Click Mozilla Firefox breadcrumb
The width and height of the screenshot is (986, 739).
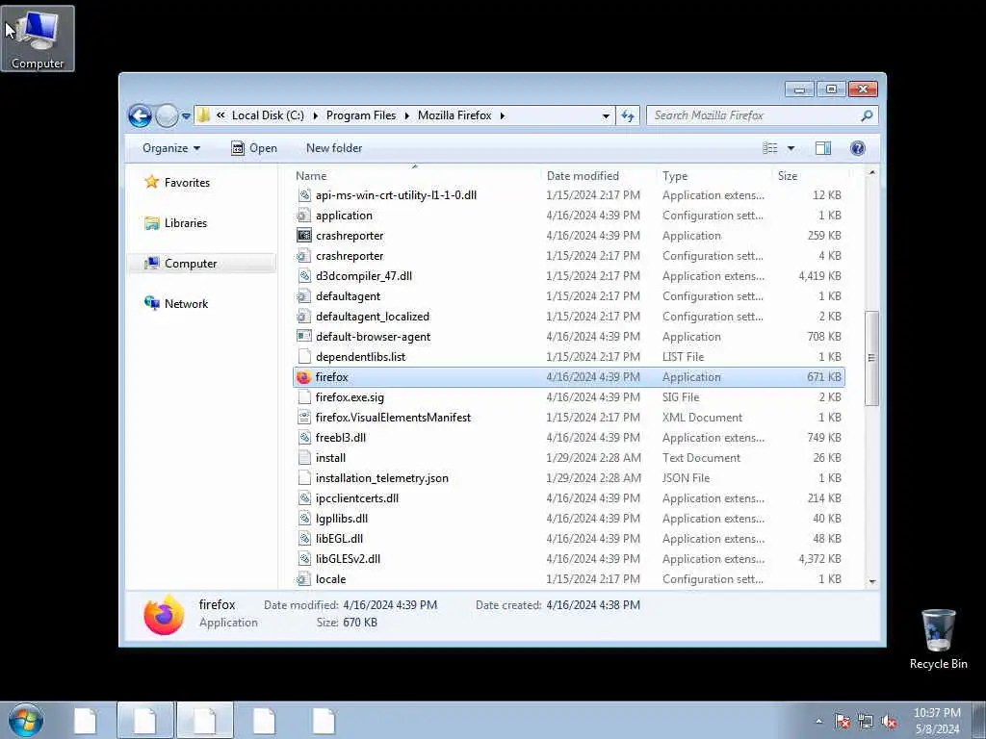click(454, 115)
